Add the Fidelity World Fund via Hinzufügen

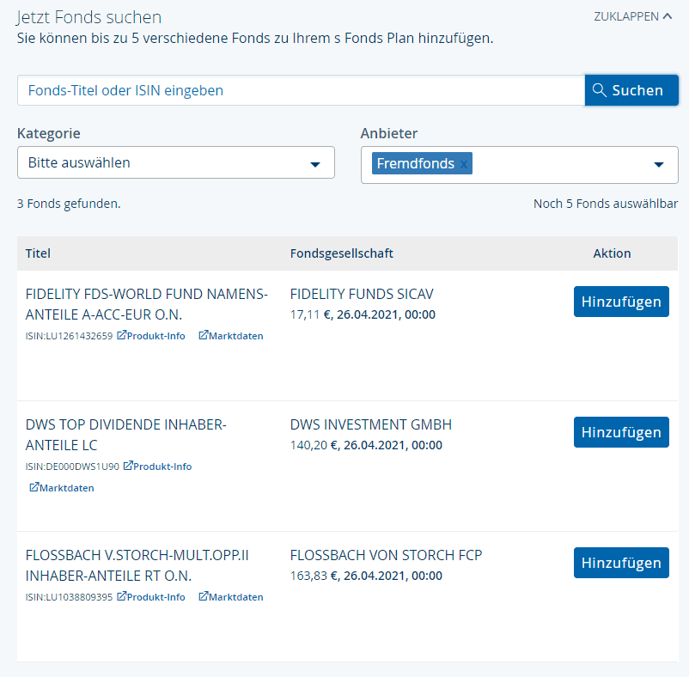621,302
